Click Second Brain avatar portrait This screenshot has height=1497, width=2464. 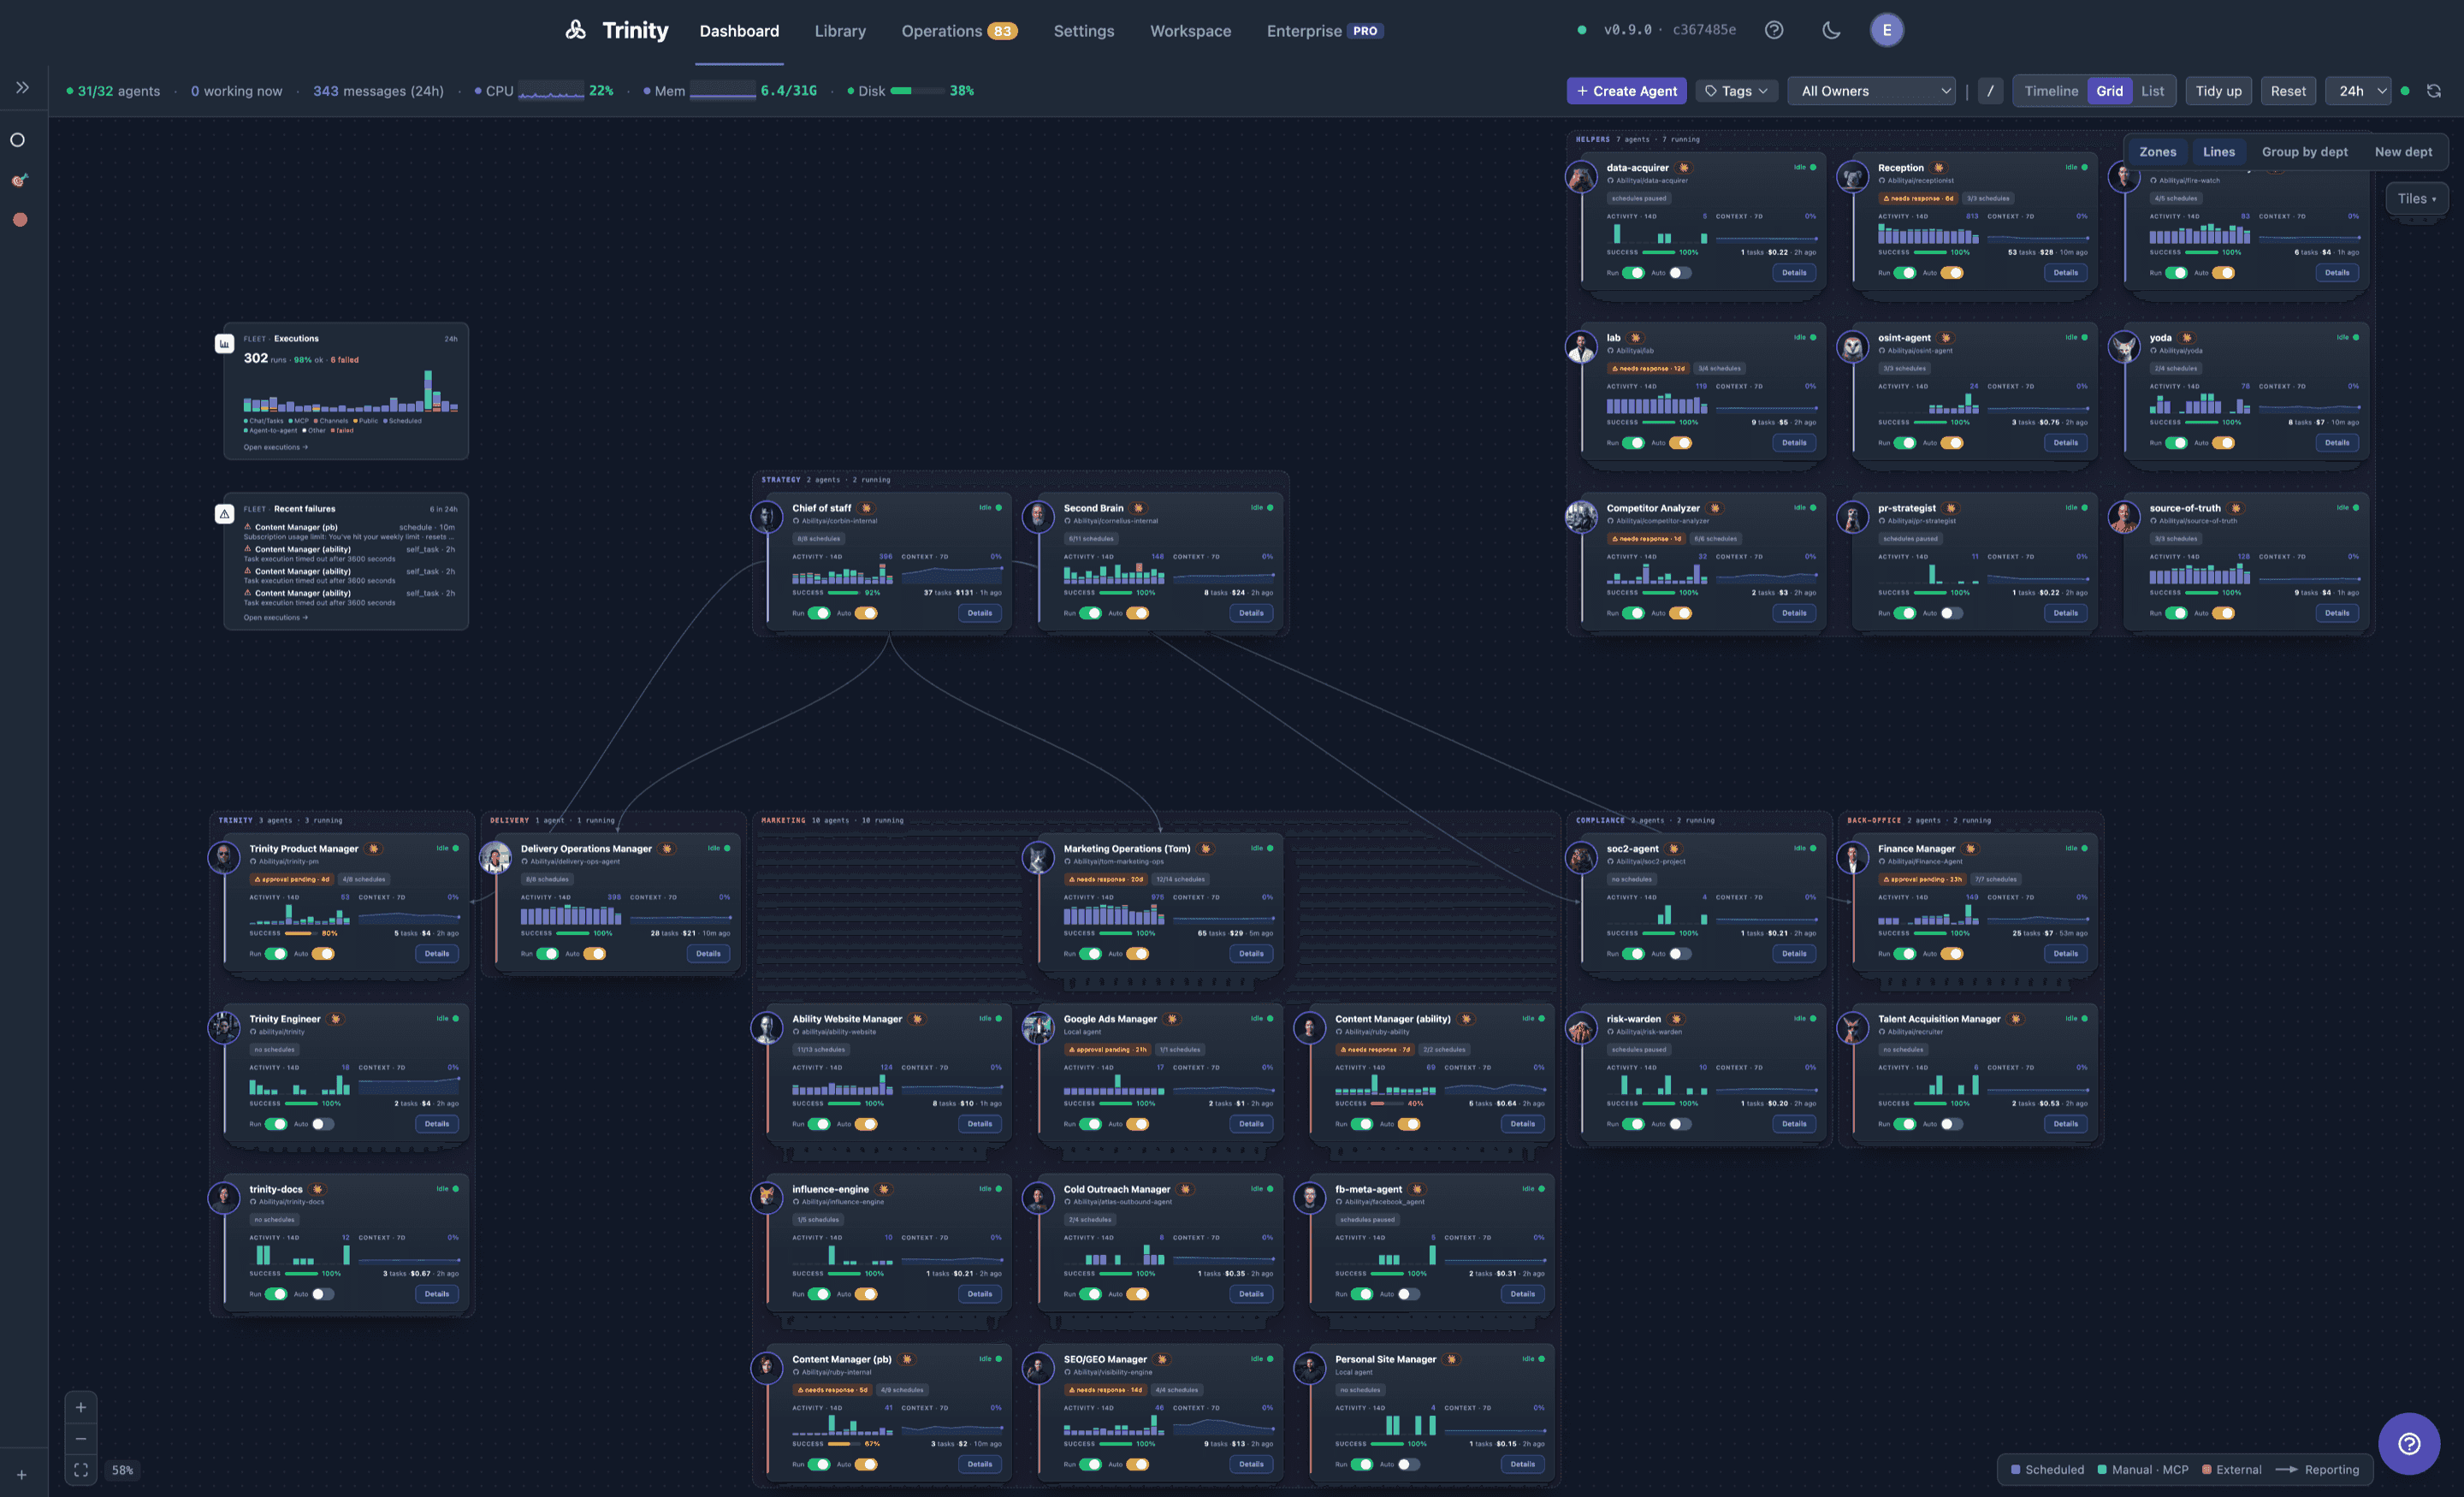pyautogui.click(x=1038, y=517)
